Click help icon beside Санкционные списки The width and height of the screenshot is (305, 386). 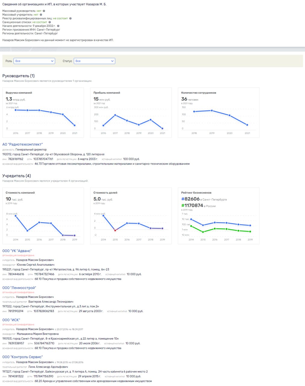(x=50, y=22)
